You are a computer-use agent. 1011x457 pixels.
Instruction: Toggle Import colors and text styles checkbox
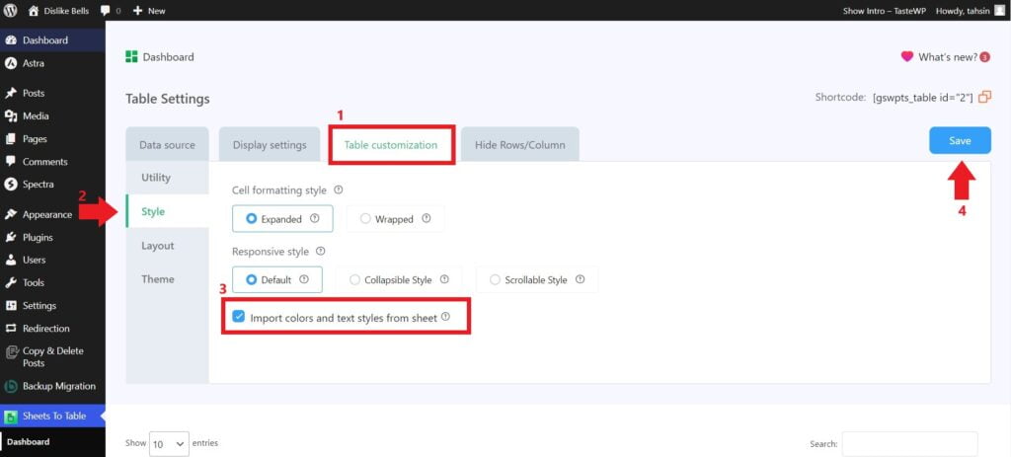(239, 317)
